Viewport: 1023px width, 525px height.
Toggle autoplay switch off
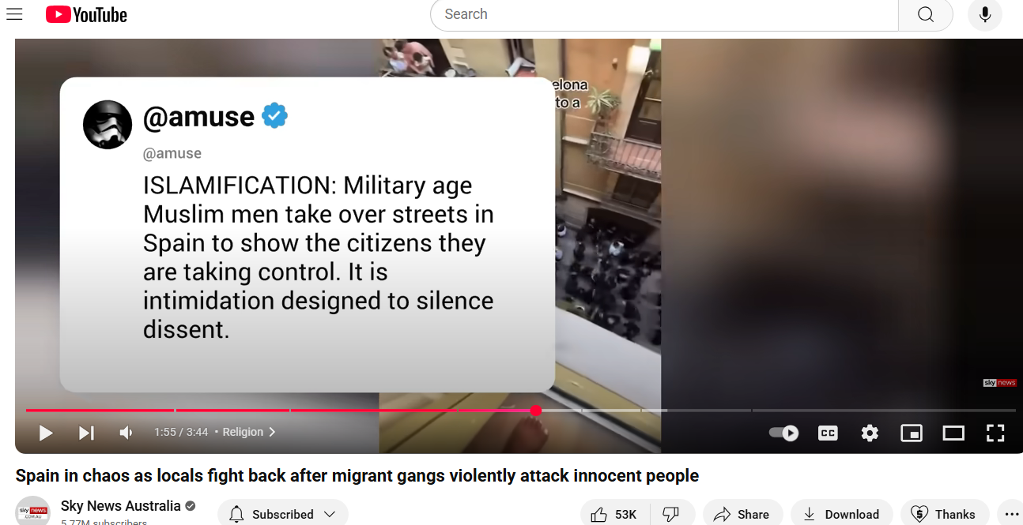pos(784,433)
